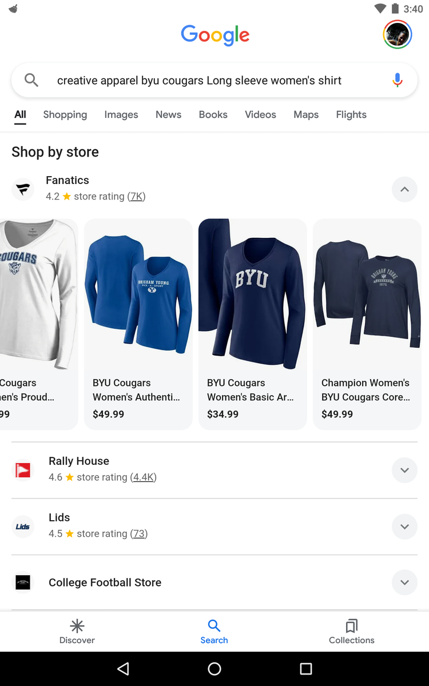Viewport: 429px width, 686px height.
Task: Tap the Fanatics store logo
Action: click(23, 189)
